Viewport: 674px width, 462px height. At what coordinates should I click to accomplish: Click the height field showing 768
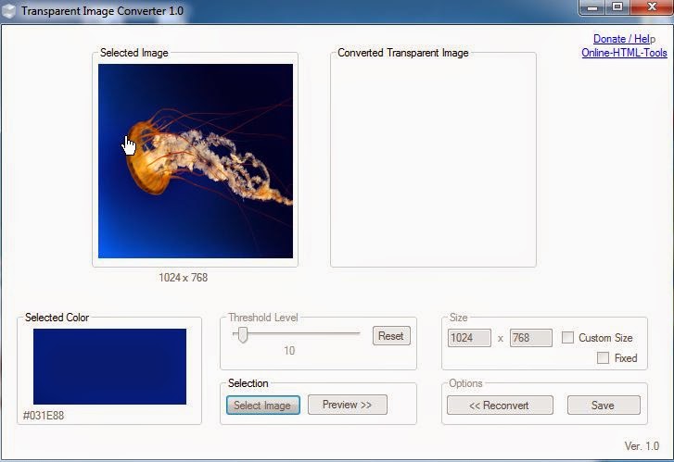pyautogui.click(x=530, y=338)
